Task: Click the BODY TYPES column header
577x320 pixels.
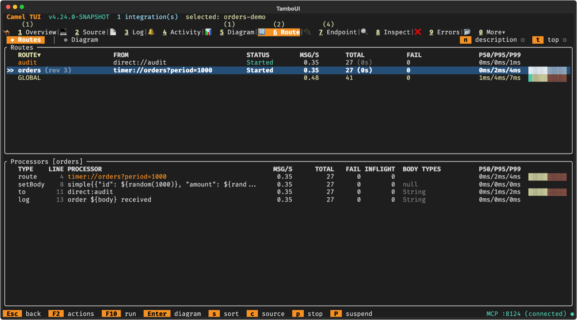Action: tap(422, 169)
